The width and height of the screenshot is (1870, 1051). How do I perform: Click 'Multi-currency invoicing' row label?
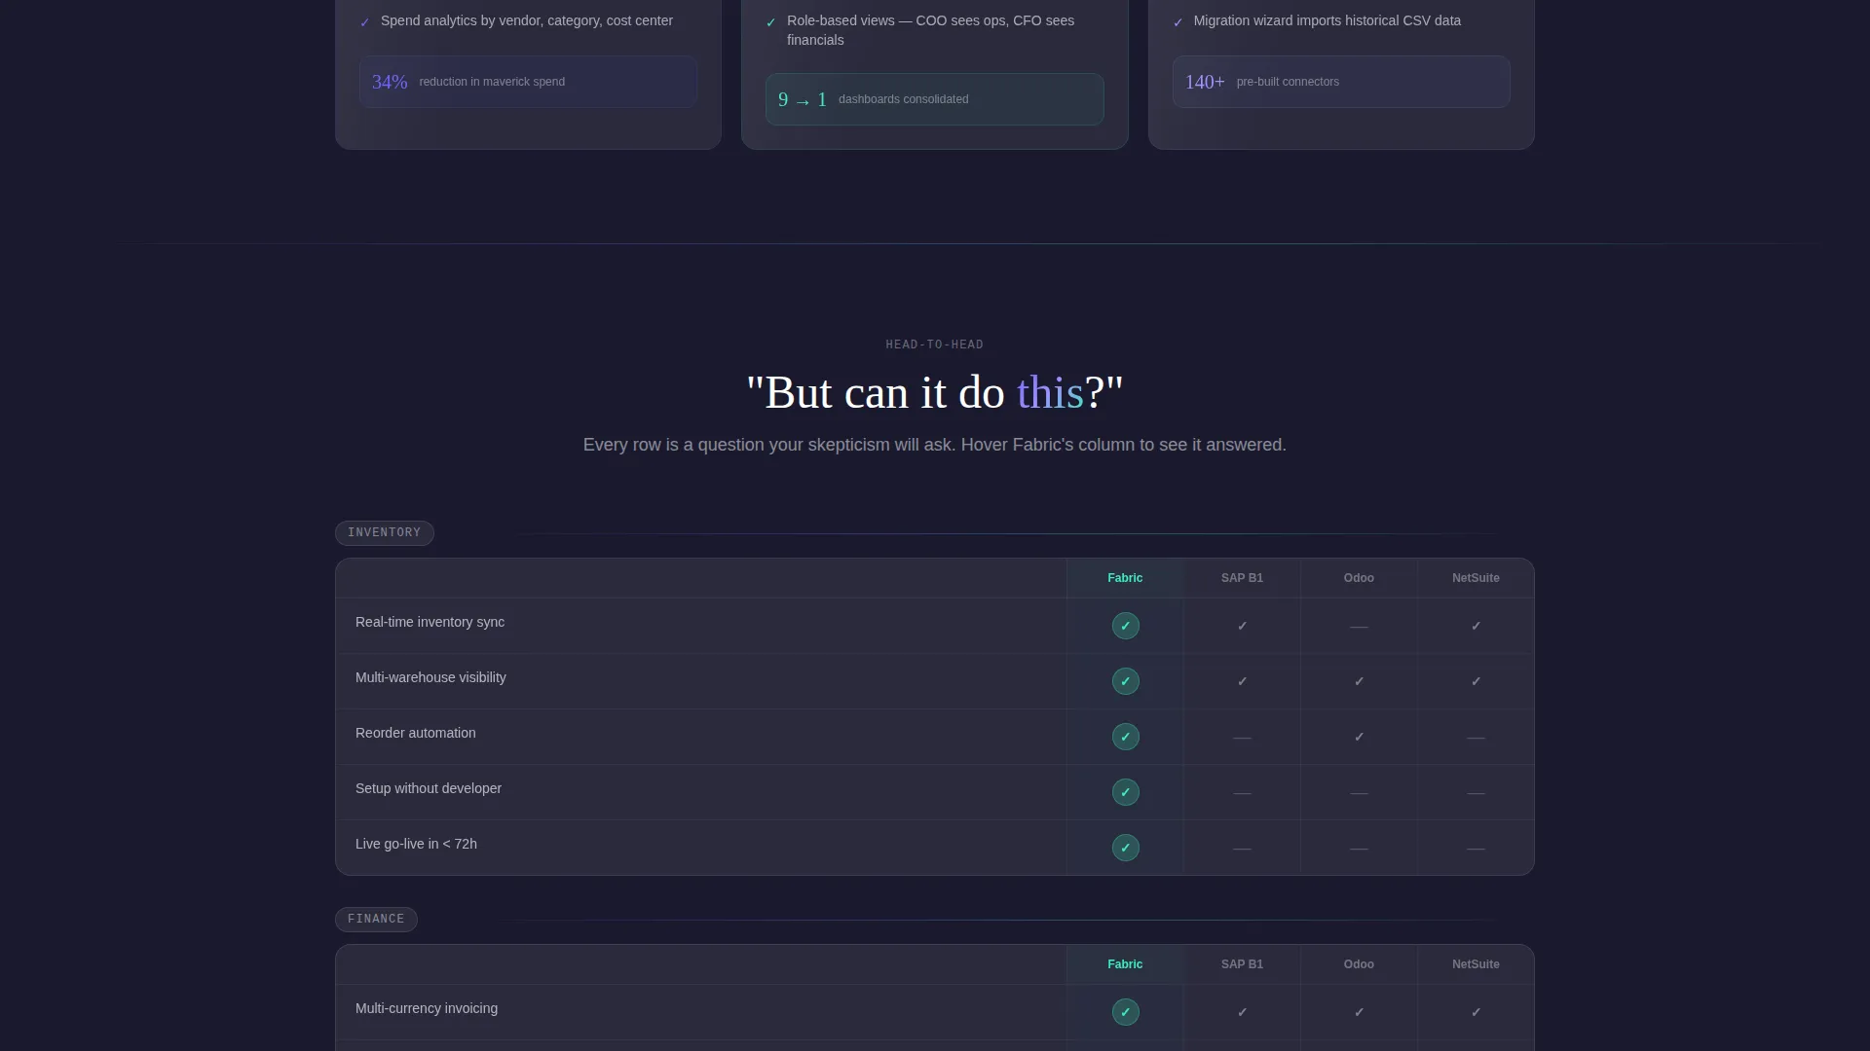point(427,1008)
